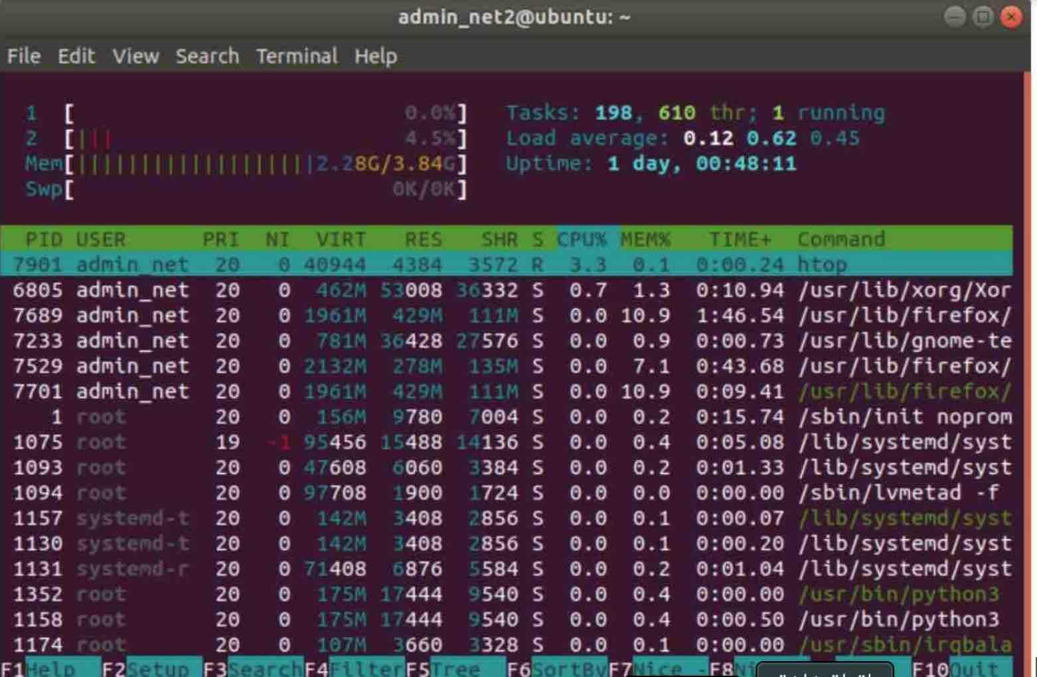Sort by the CPU% column header

[x=582, y=239]
